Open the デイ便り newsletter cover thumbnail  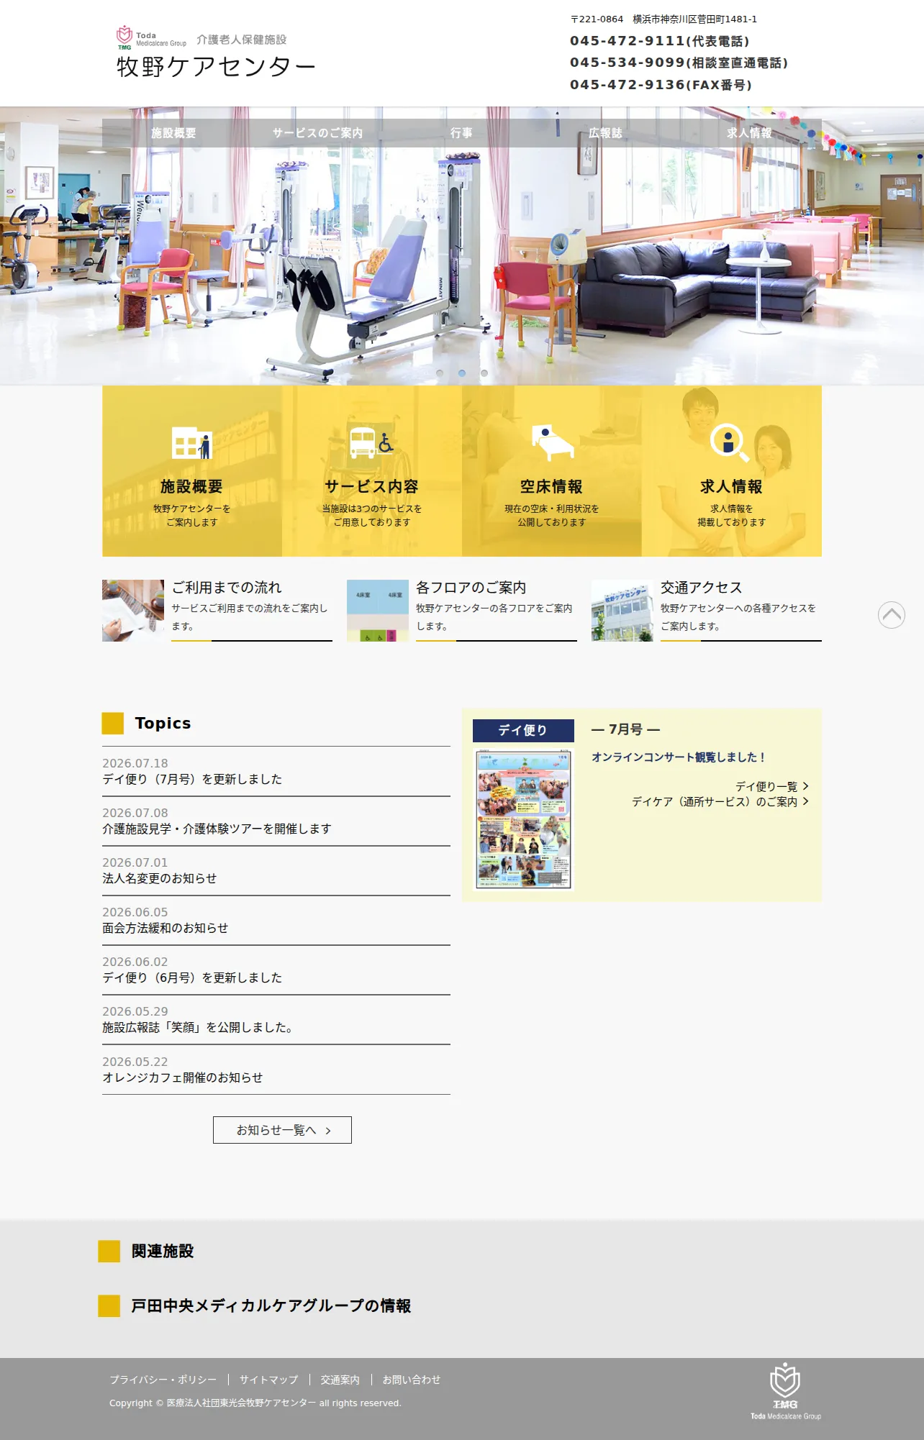pyautogui.click(x=523, y=820)
